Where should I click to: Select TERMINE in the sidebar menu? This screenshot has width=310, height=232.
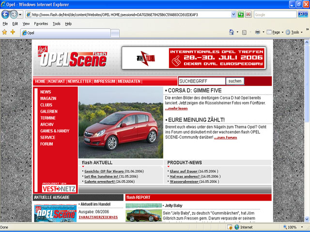tap(48, 118)
